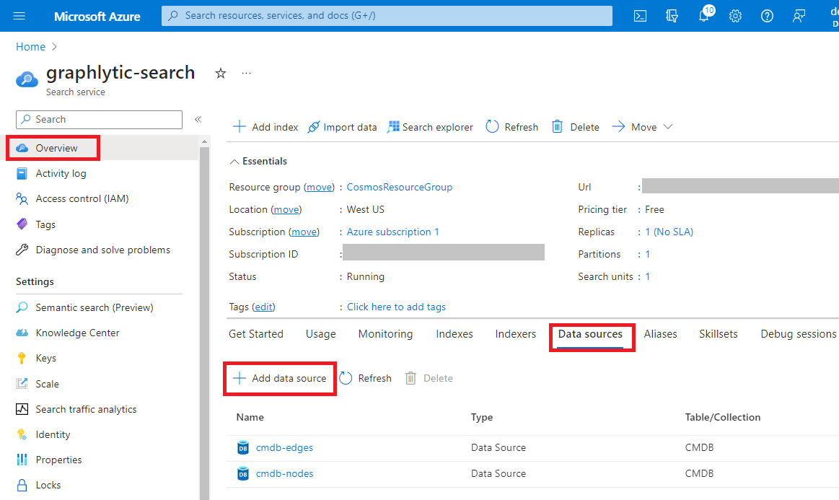This screenshot has width=839, height=500.
Task: Switch to the Skillsets tab
Action: click(718, 334)
